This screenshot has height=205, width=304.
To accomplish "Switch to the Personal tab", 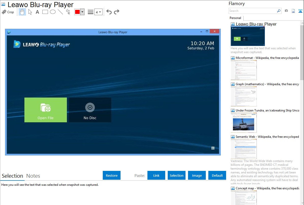I will 235,18.
